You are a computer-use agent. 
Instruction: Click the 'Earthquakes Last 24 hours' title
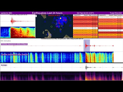click(47, 13)
